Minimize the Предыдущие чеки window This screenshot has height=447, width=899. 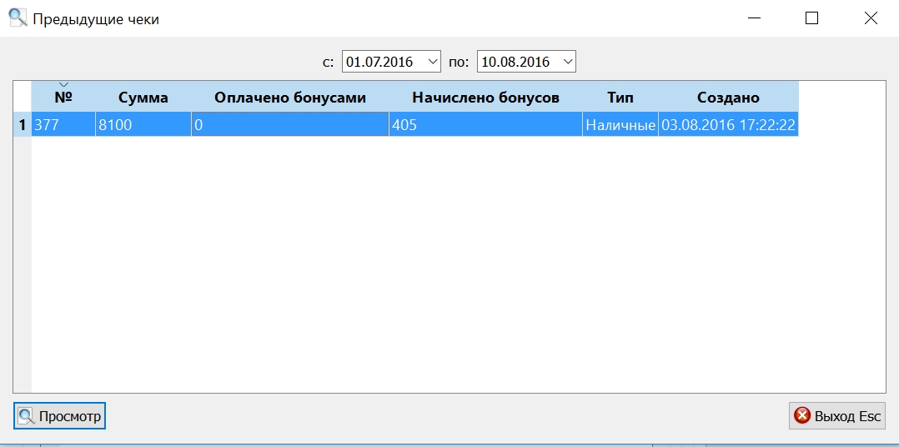(x=755, y=18)
